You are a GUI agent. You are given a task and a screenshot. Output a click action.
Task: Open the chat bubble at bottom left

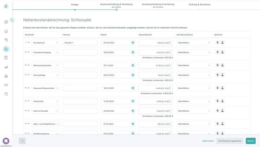click(6, 141)
